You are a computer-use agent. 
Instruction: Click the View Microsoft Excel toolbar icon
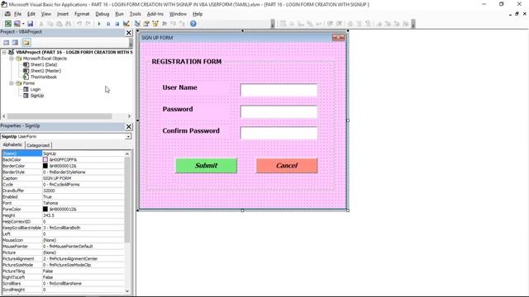coord(7,24)
